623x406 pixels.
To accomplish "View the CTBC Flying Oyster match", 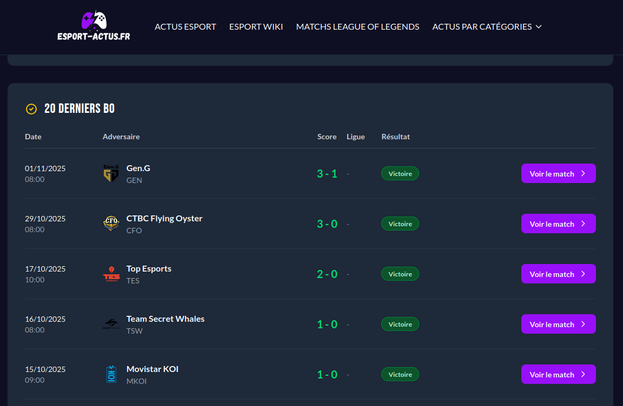I will tap(558, 224).
